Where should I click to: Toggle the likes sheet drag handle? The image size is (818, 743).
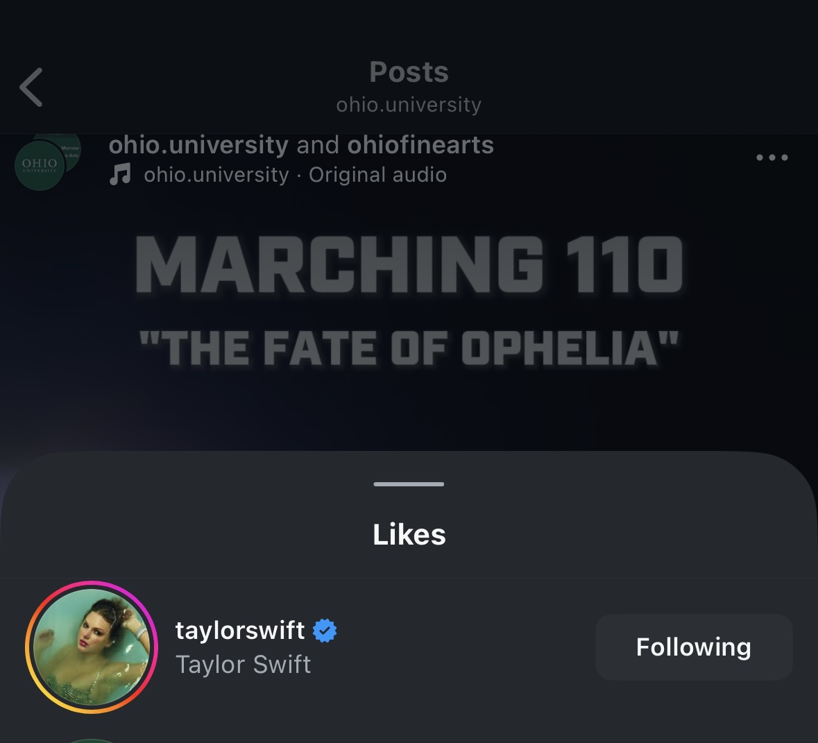pyautogui.click(x=409, y=484)
